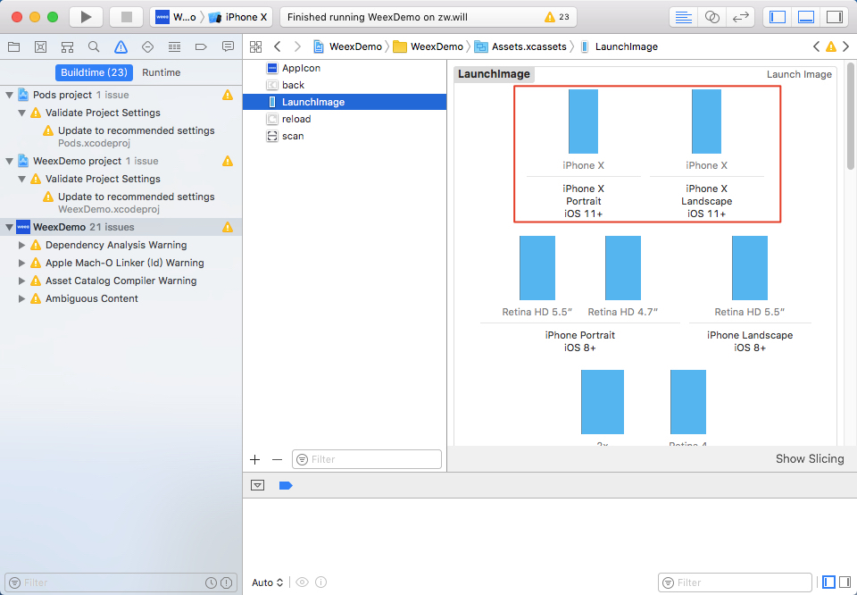
Task: Show only the variables view pane
Action: [828, 583]
